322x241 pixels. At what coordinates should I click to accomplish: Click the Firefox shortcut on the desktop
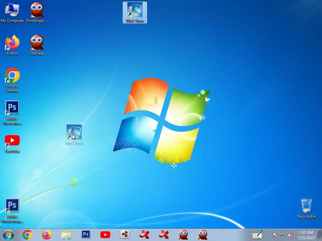click(x=12, y=45)
